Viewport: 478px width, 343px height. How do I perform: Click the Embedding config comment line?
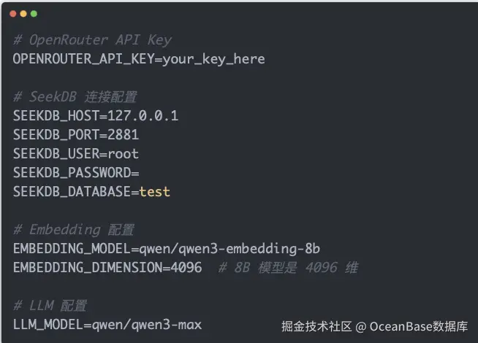[74, 229]
